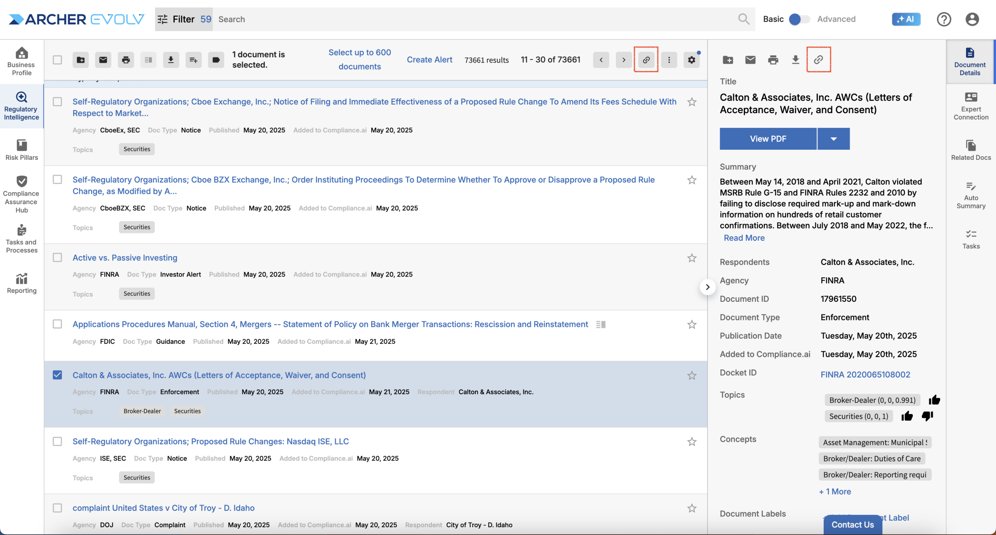
Task: Uncheck the Calton & Associates document
Action: click(x=57, y=375)
